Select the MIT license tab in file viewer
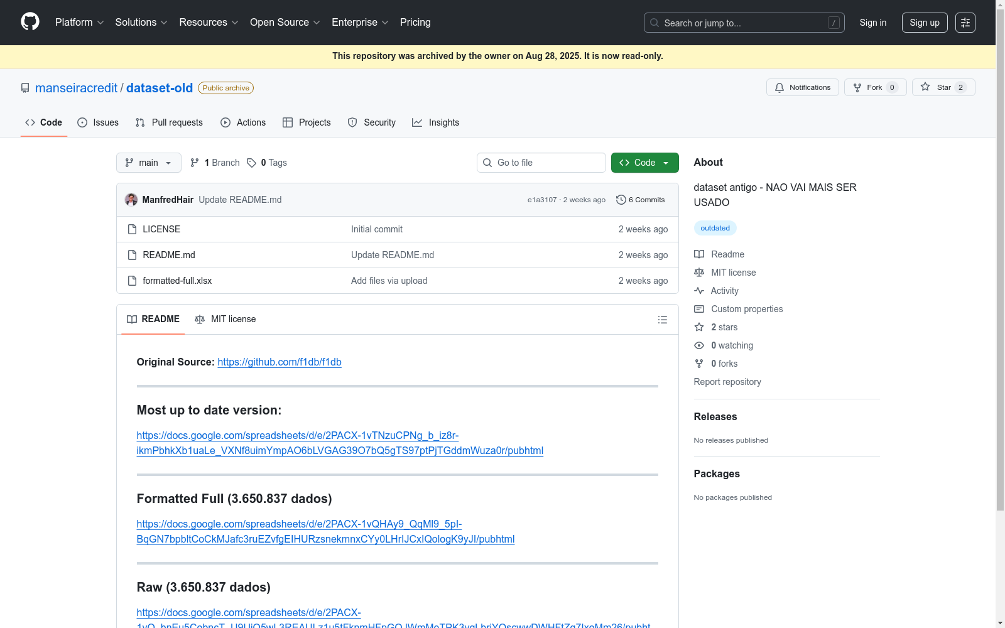The width and height of the screenshot is (1005, 628). (225, 319)
